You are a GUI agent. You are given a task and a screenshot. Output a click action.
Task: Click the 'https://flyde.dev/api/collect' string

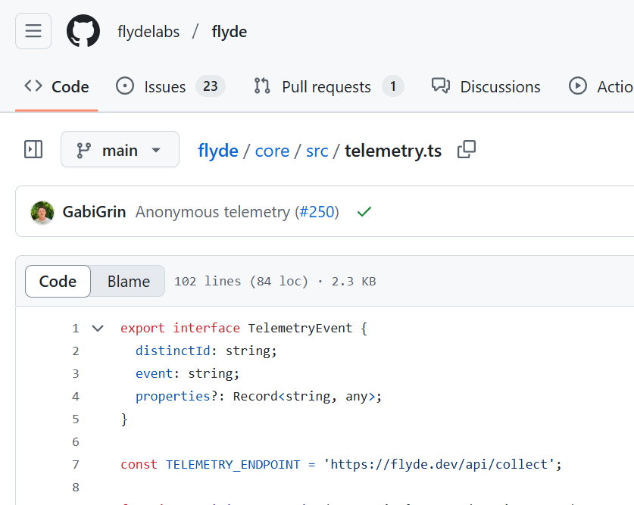pos(439,465)
